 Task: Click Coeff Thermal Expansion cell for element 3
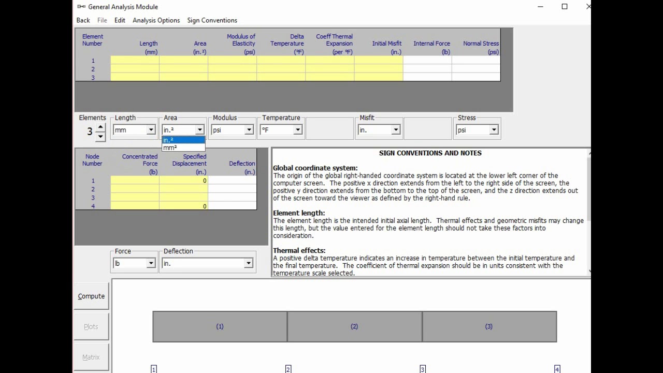click(x=330, y=77)
